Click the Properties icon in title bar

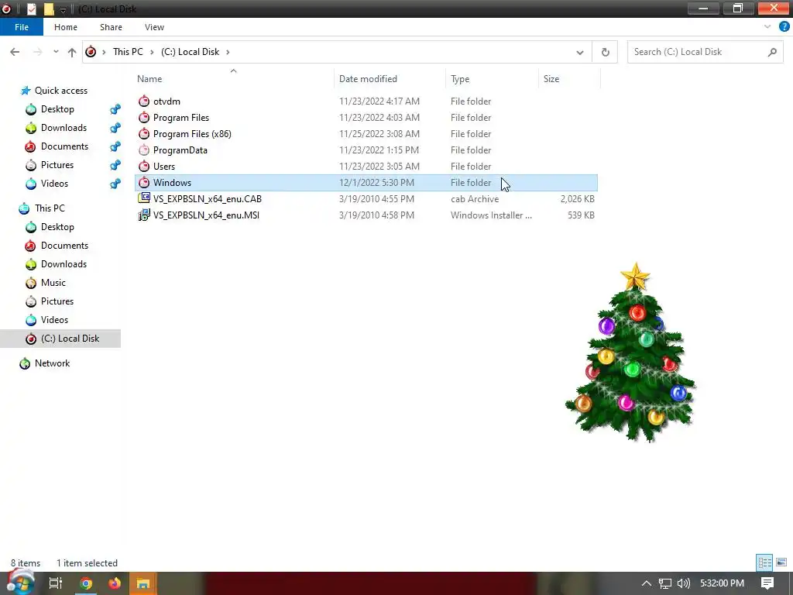tap(31, 9)
